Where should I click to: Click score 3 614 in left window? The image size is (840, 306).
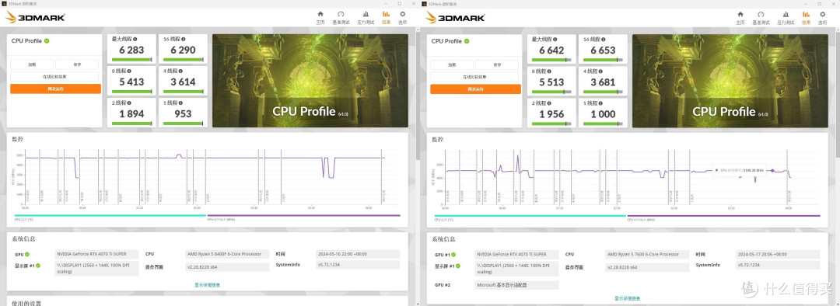tap(183, 82)
